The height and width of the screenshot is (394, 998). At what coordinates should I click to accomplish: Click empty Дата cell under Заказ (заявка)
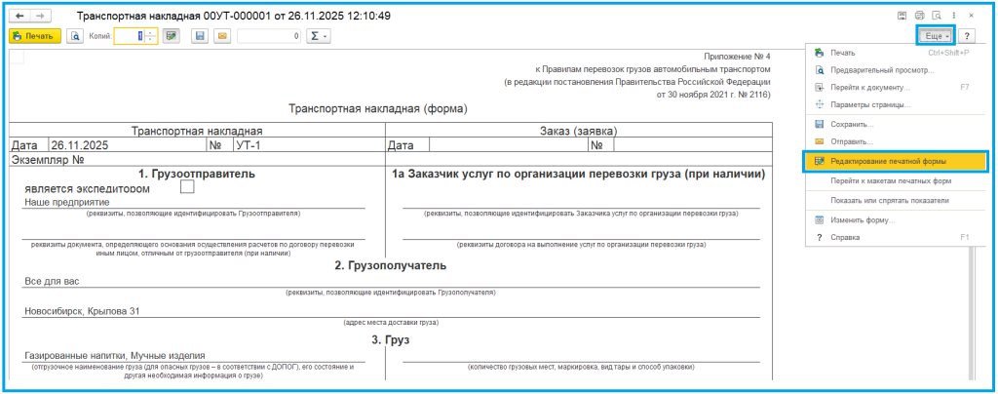click(509, 145)
